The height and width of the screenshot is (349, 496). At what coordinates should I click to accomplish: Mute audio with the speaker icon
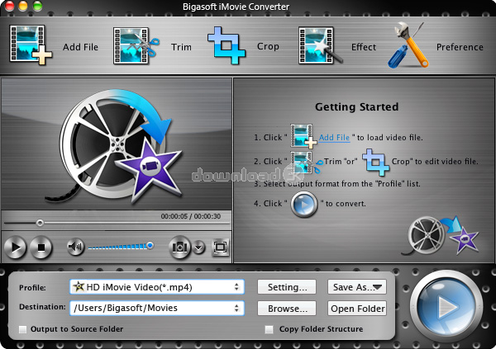[75, 247]
